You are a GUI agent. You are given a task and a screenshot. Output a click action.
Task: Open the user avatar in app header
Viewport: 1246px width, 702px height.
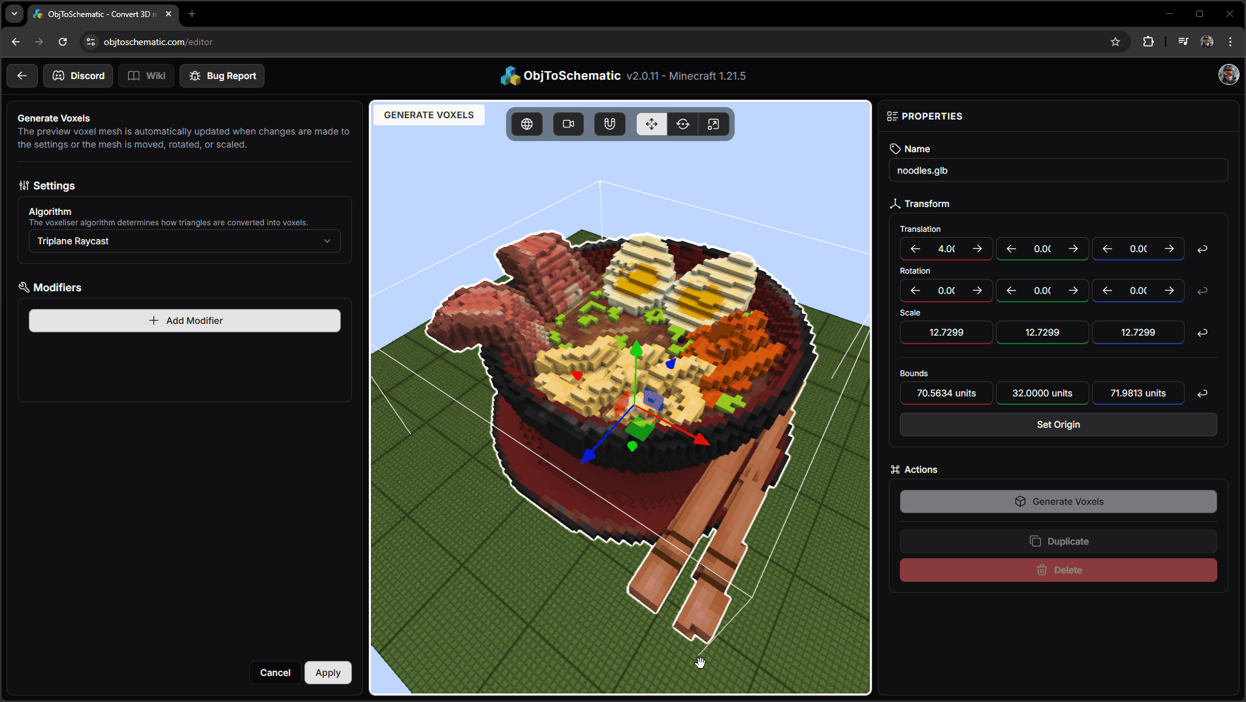click(x=1228, y=74)
